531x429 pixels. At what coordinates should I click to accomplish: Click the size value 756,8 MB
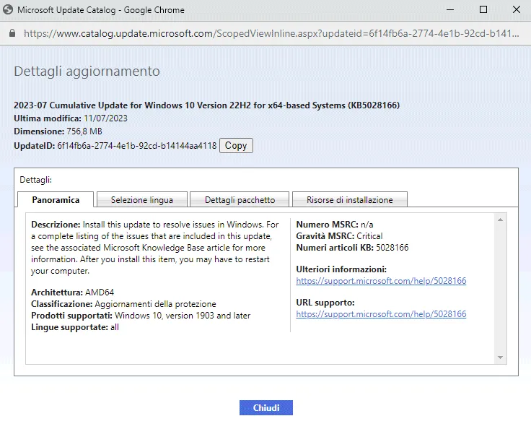pyautogui.click(x=84, y=131)
